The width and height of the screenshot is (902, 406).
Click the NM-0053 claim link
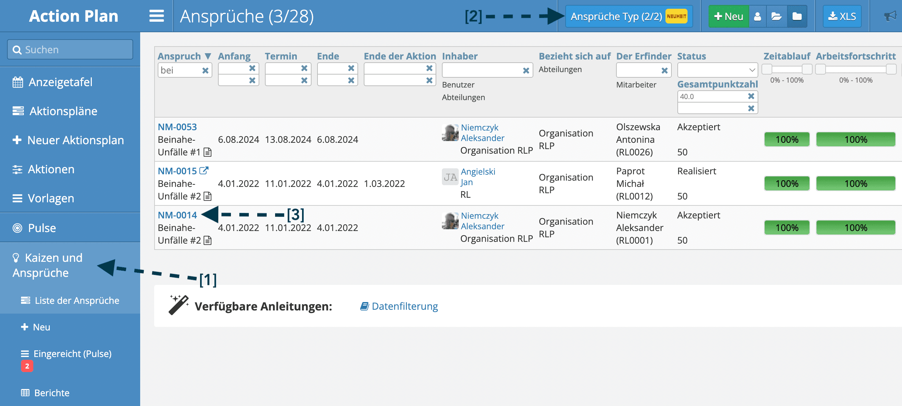pyautogui.click(x=177, y=127)
